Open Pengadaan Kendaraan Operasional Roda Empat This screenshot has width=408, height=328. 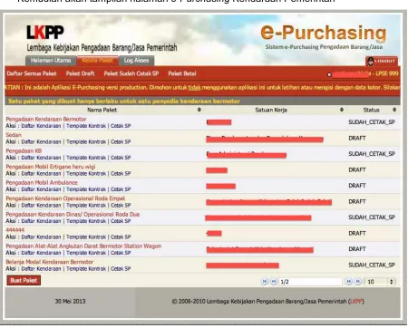tap(65, 198)
